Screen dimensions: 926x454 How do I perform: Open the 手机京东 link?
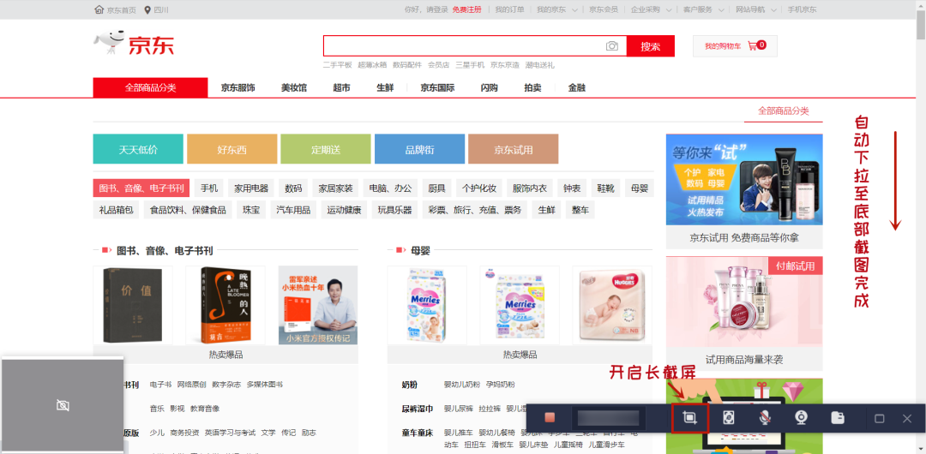[x=802, y=9]
